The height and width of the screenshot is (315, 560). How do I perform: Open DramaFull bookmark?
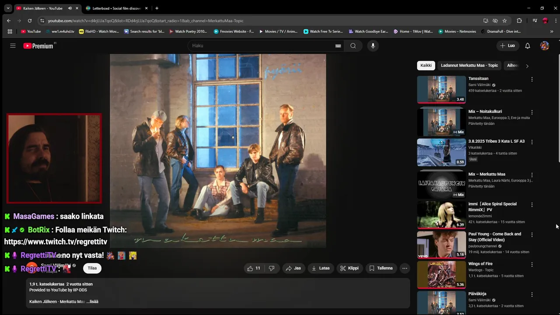(501, 31)
